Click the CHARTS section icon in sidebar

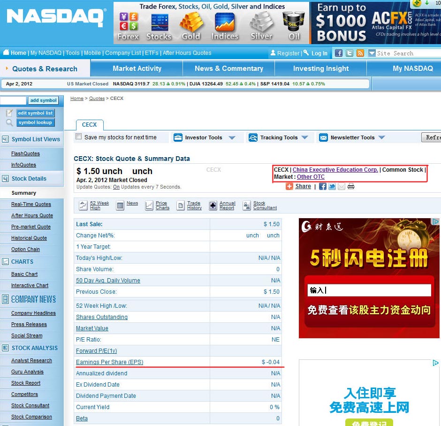(5, 261)
